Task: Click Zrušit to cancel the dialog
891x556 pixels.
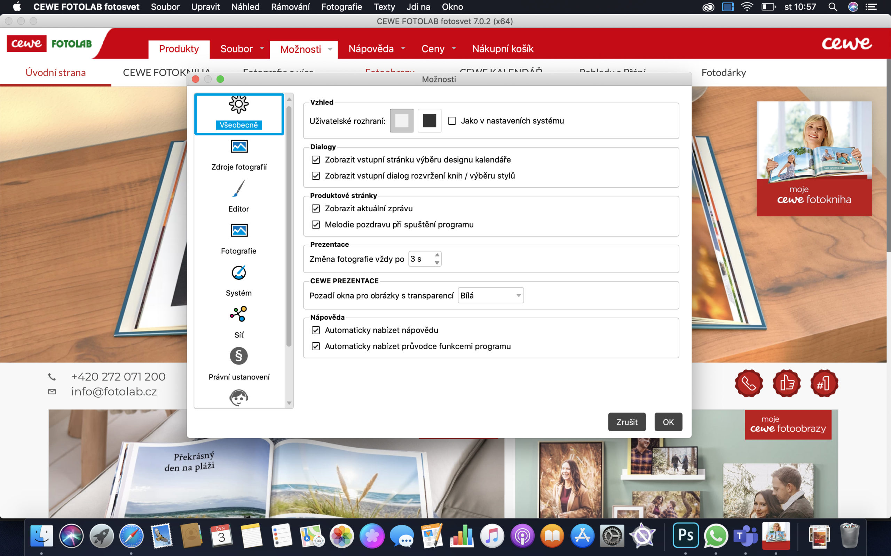Action: tap(626, 422)
